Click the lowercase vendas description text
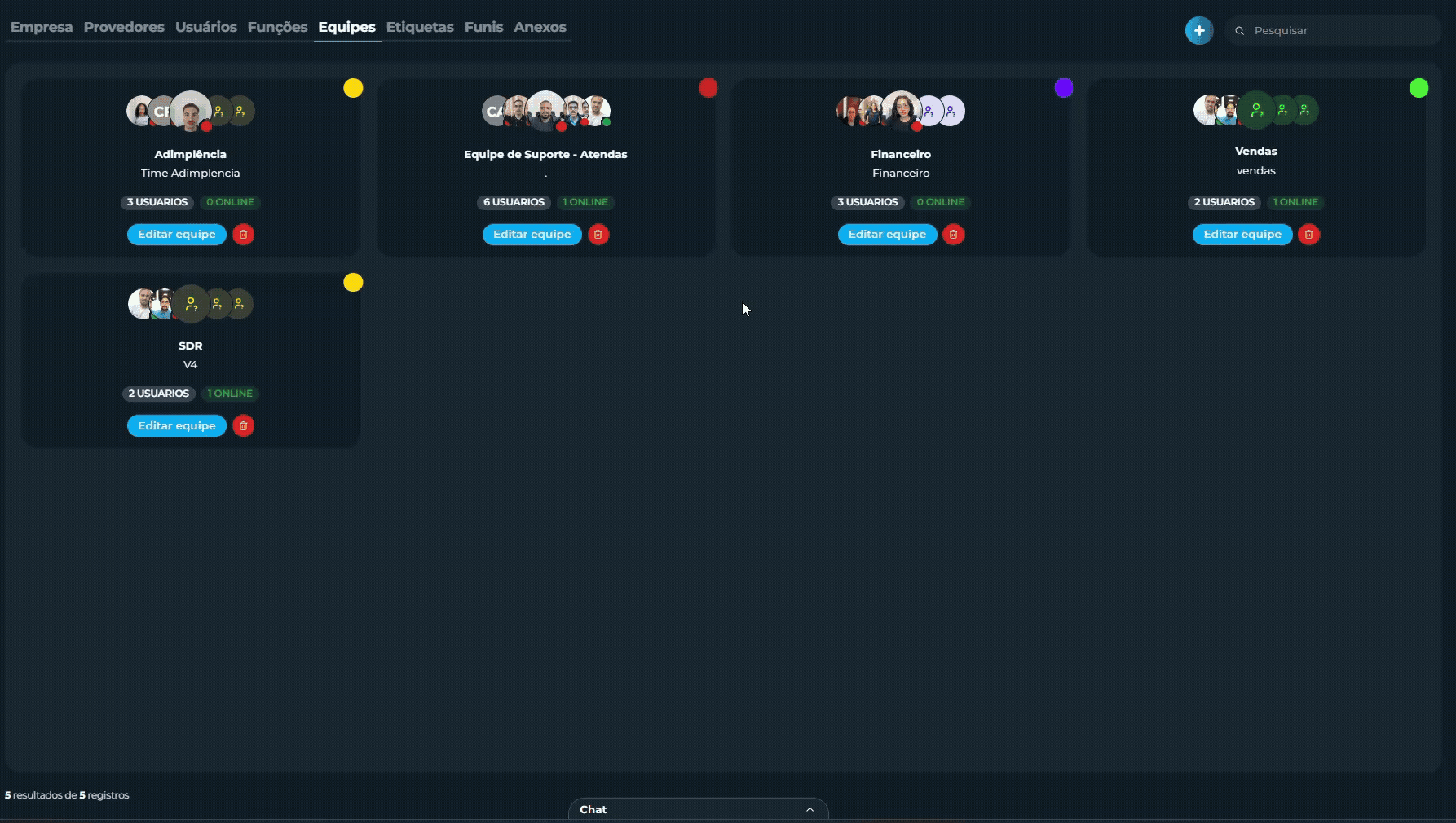The height and width of the screenshot is (823, 1456). 1255,170
